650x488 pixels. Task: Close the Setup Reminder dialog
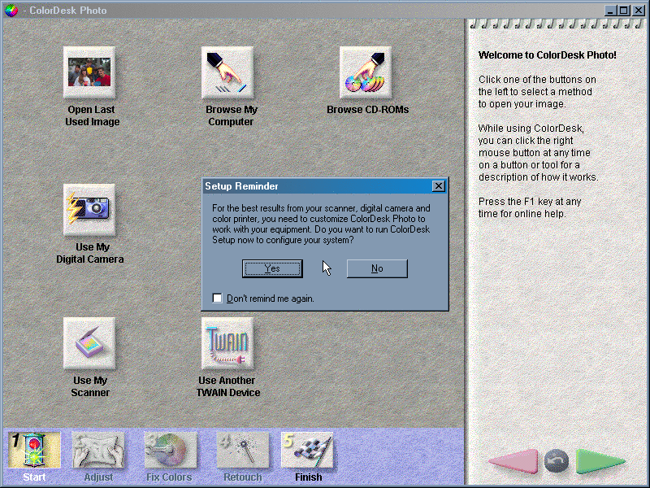coord(439,186)
